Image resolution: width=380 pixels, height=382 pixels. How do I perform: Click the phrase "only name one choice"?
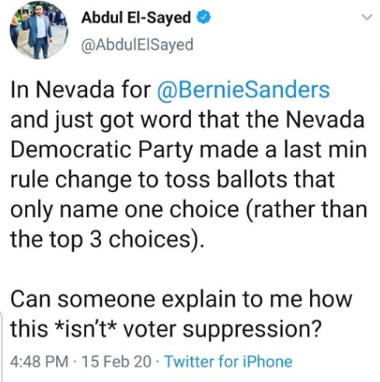[x=124, y=209]
